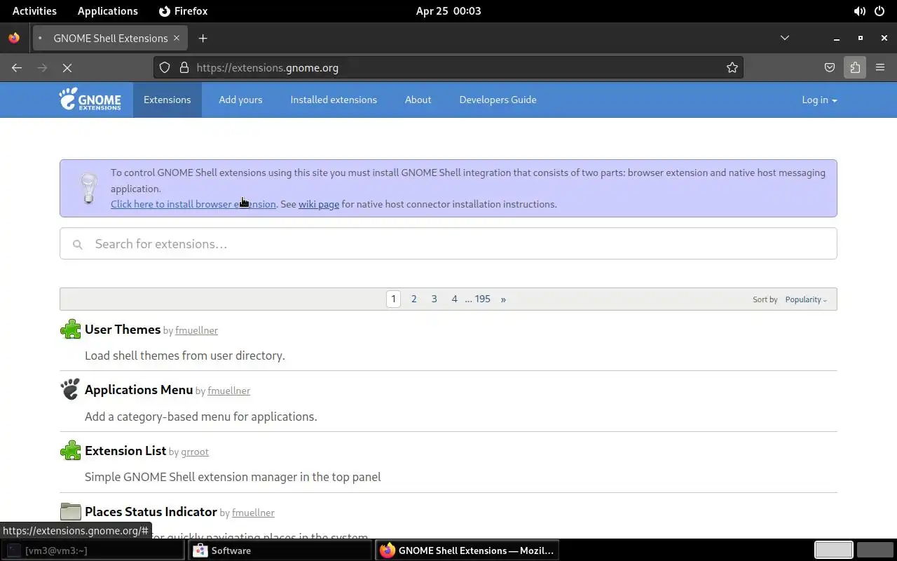Open the Activities overview

[x=34, y=11]
